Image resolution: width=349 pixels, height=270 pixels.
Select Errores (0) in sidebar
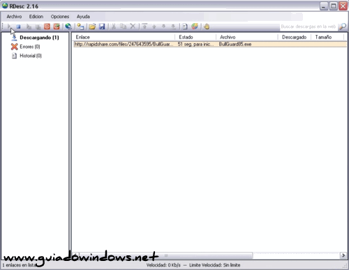pos(30,47)
